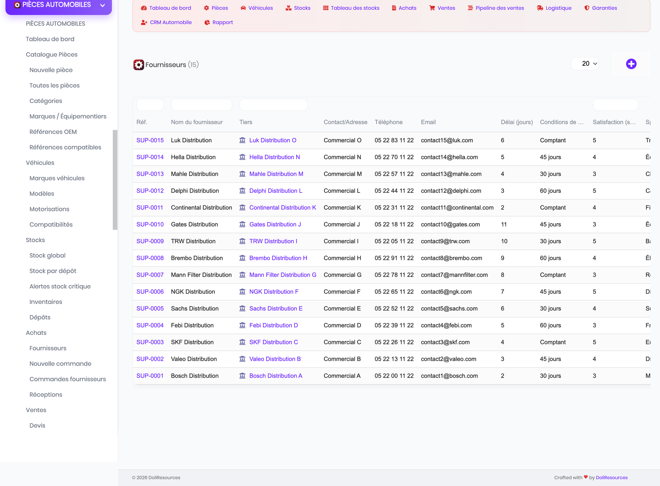Follow the DoliResources footer link
Viewport: 660px width, 486px height.
click(x=612, y=478)
